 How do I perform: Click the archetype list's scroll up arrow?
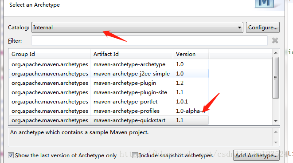click(276, 53)
